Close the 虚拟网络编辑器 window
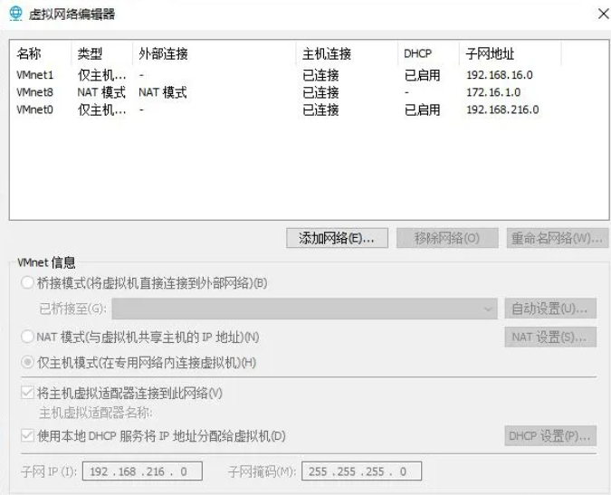 [604, 14]
